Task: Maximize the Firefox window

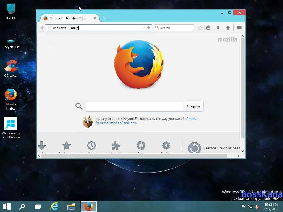Action: pos(230,13)
